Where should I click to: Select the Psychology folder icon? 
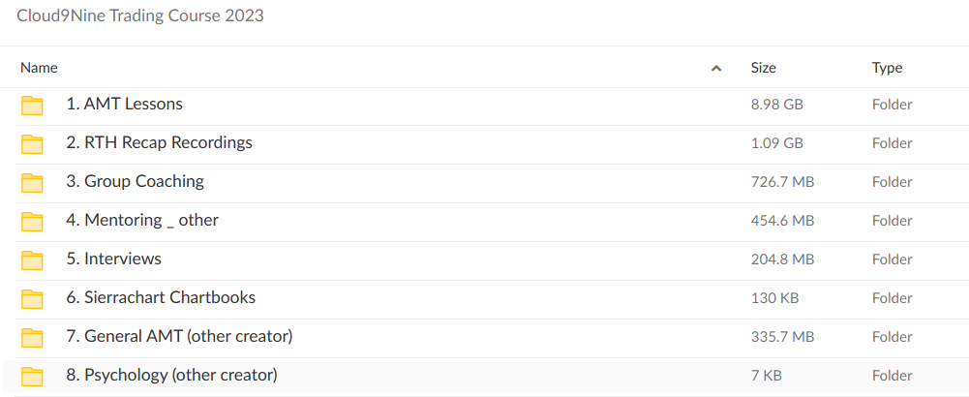coord(33,377)
